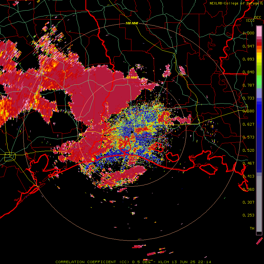Click the TH threshold label
Viewport: 264px width, 264px height.
point(252,229)
